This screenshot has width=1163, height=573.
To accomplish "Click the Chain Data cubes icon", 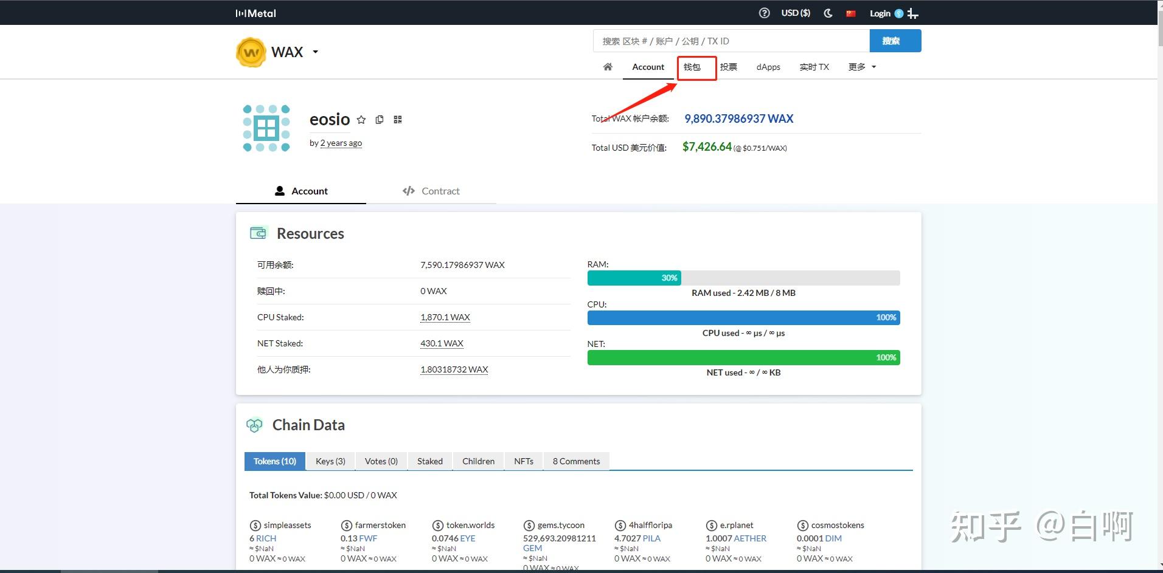I will coord(254,425).
